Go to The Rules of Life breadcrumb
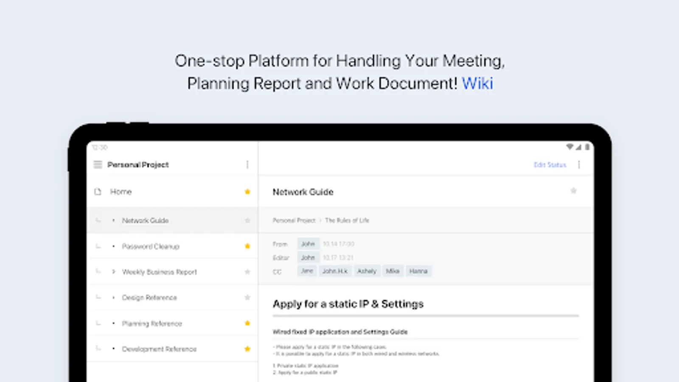This screenshot has height=382, width=679. pos(347,220)
